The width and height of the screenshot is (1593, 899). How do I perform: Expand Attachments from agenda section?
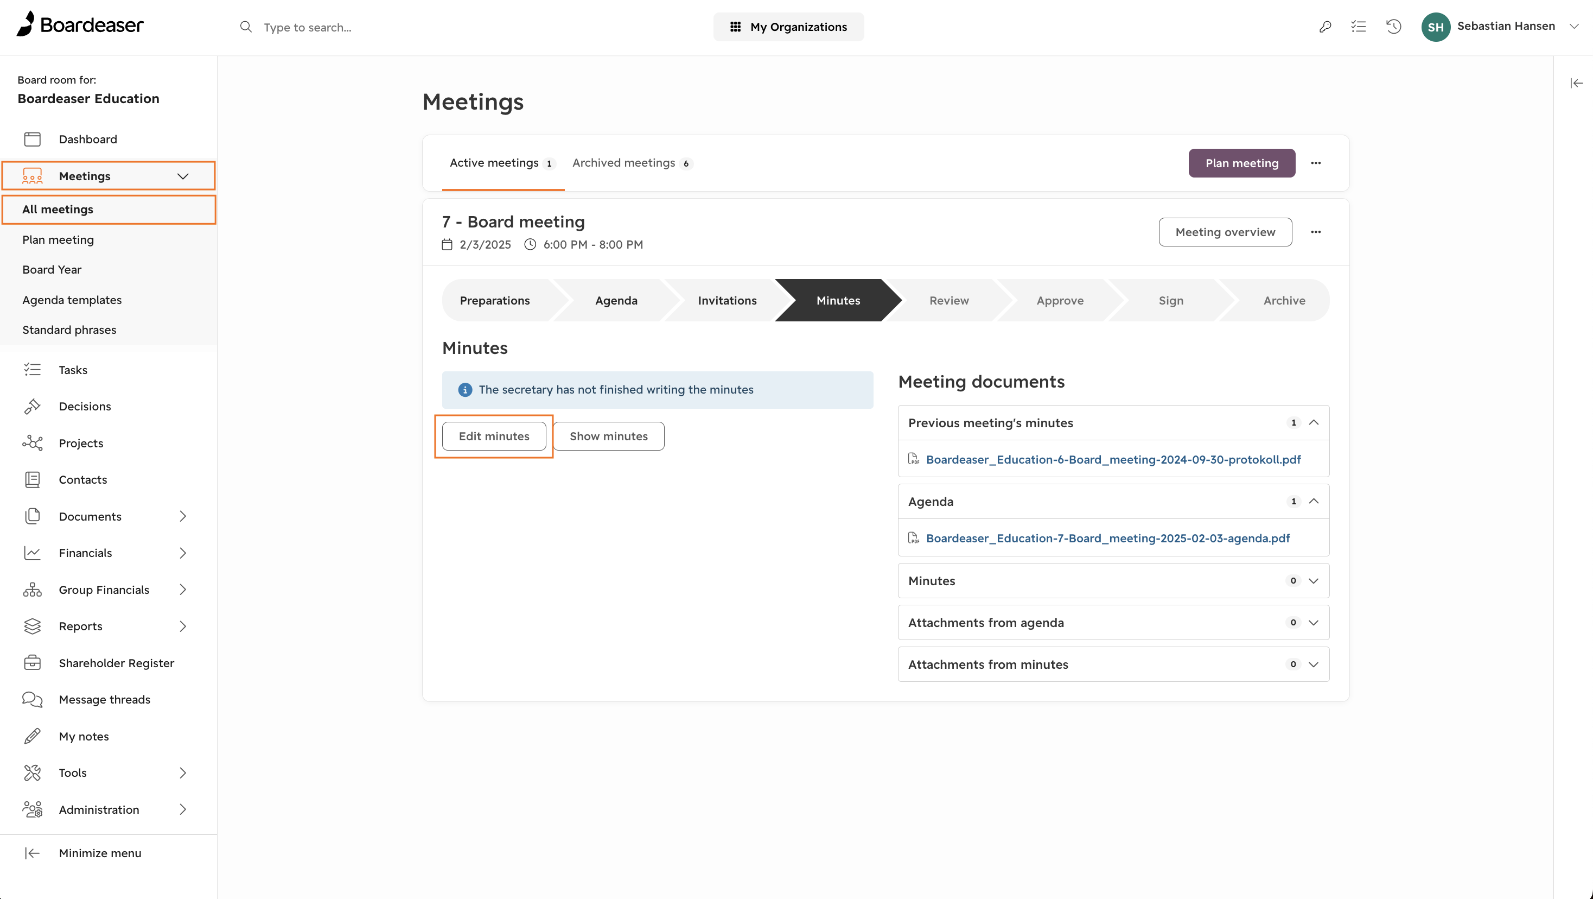coord(1314,623)
